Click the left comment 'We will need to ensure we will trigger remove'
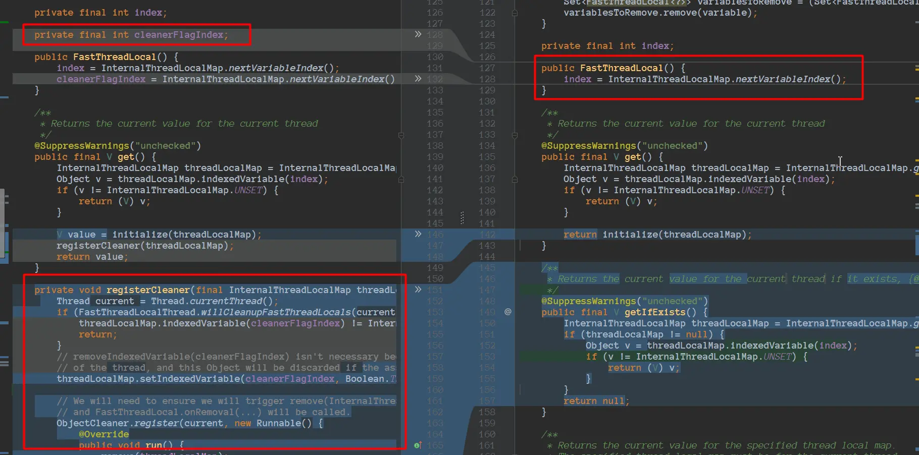 click(x=226, y=401)
